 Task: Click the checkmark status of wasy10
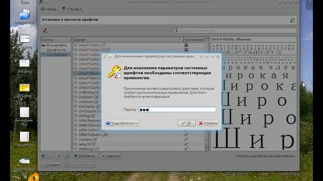pyautogui.click(x=186, y=144)
